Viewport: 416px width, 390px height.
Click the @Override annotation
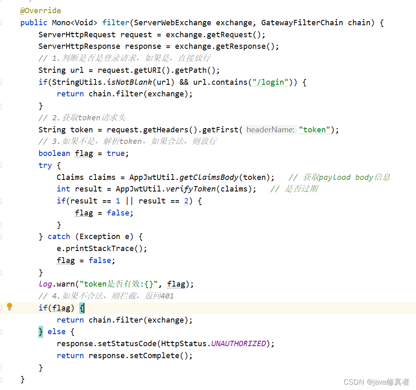[40, 10]
